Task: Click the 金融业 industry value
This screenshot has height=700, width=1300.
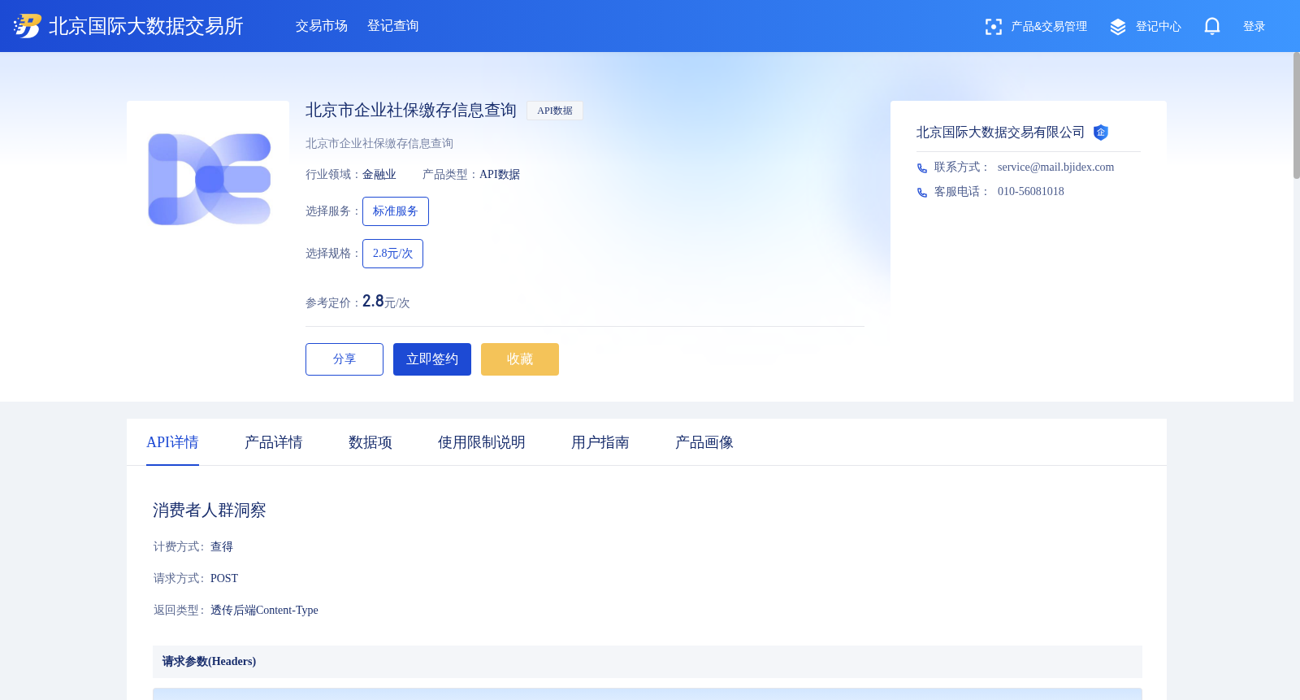Action: 379,175
